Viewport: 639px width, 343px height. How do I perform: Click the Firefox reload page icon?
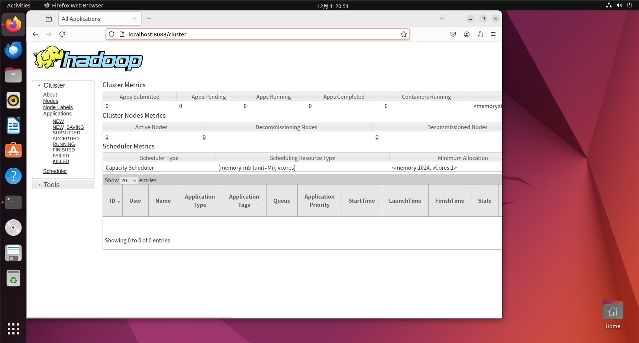(62, 34)
